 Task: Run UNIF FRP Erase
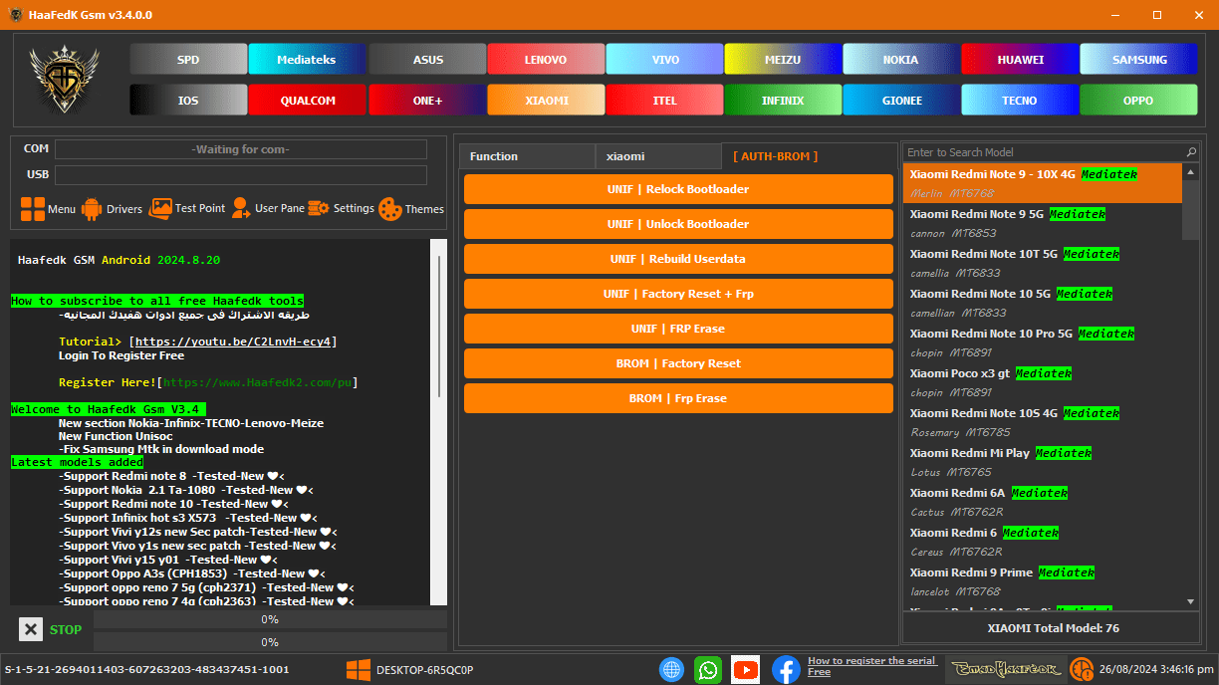678,329
